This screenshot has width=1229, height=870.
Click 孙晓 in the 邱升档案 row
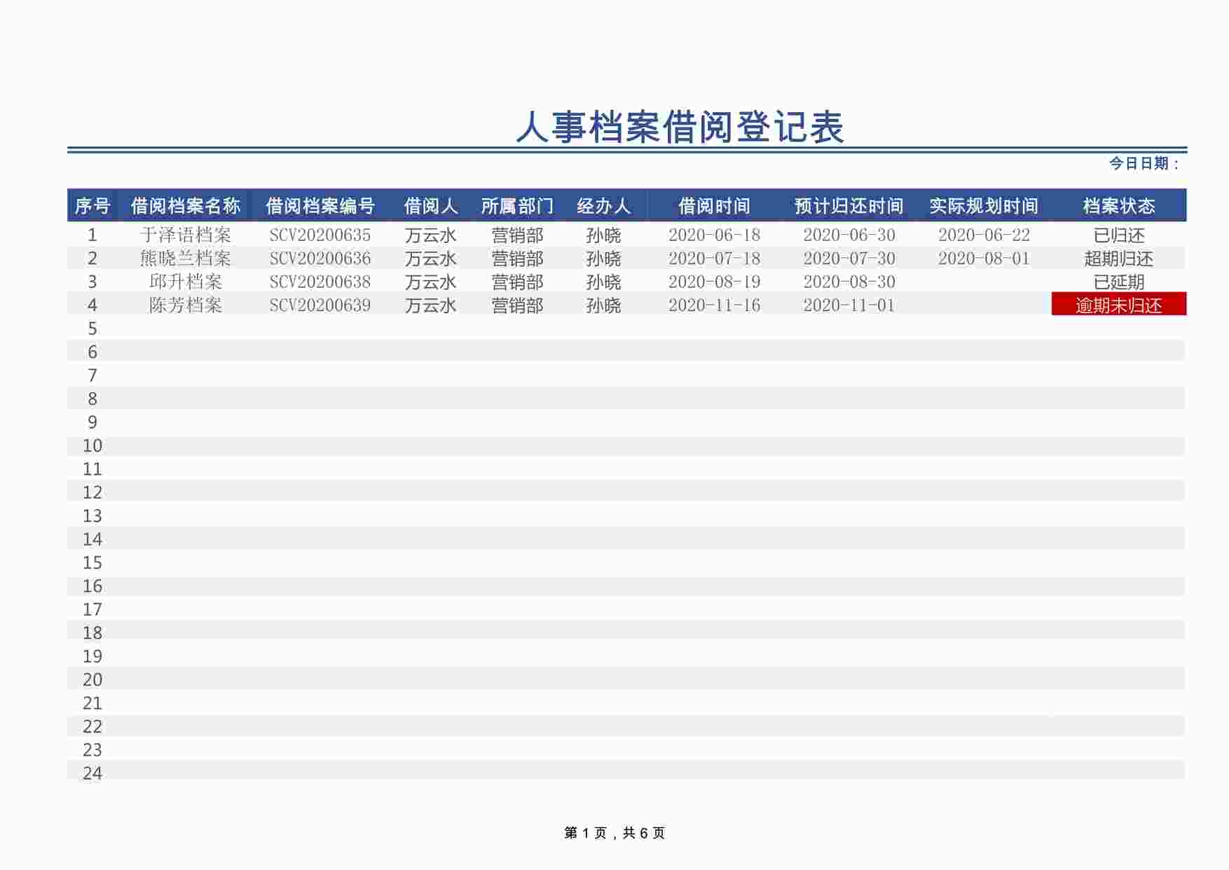(603, 282)
